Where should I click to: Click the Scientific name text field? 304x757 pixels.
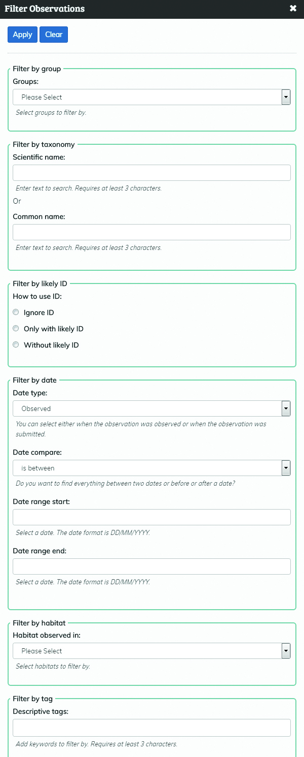click(x=151, y=172)
